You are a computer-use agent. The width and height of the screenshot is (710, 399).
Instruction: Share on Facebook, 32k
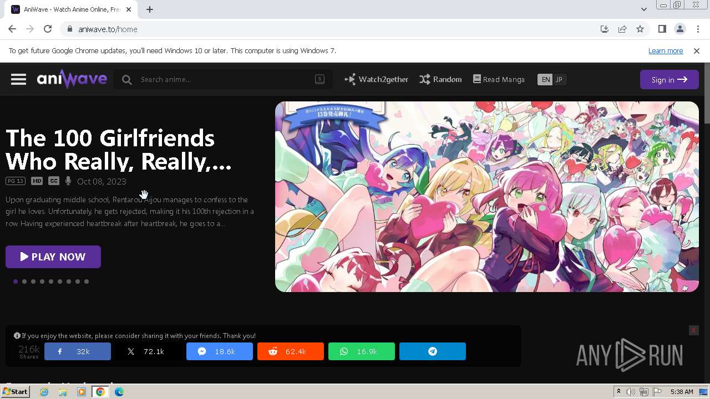click(78, 351)
